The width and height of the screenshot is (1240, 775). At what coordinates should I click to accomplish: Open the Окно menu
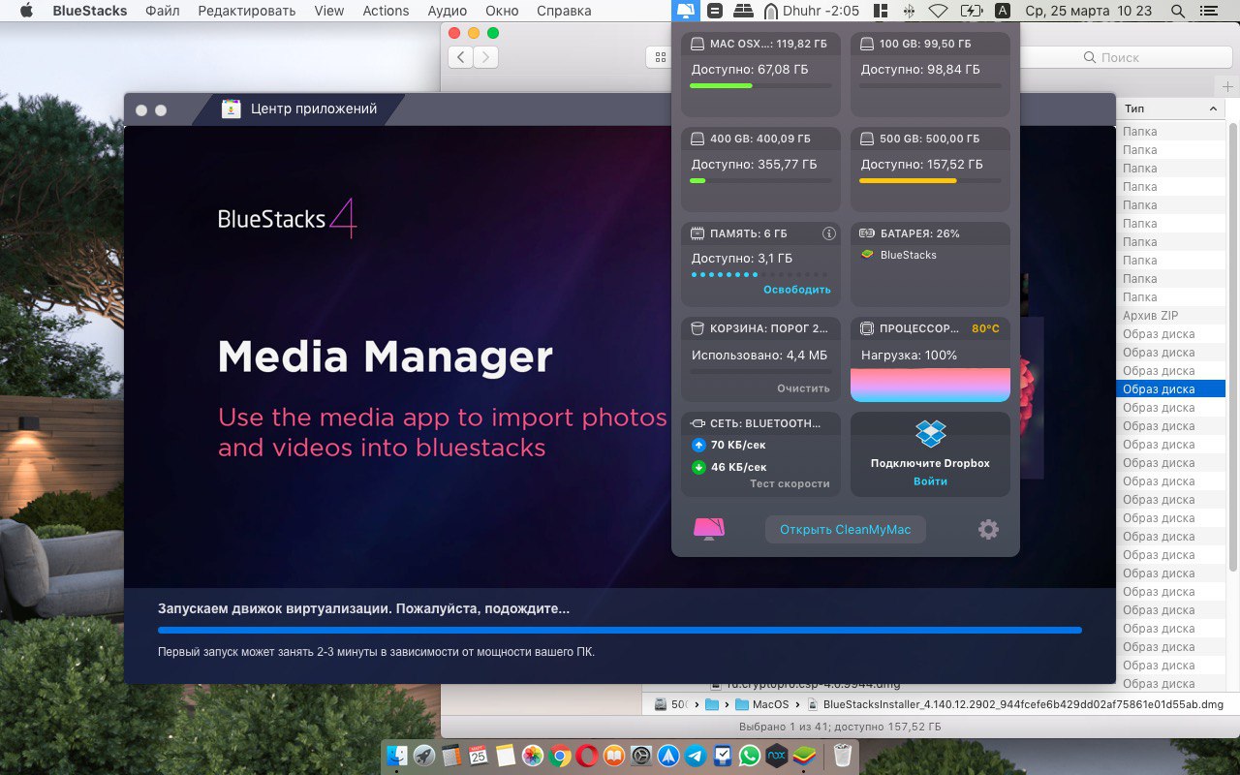click(502, 11)
